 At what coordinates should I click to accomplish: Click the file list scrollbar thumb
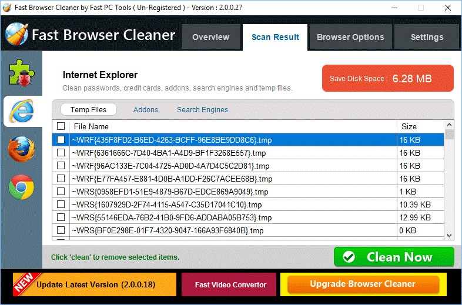(449, 135)
